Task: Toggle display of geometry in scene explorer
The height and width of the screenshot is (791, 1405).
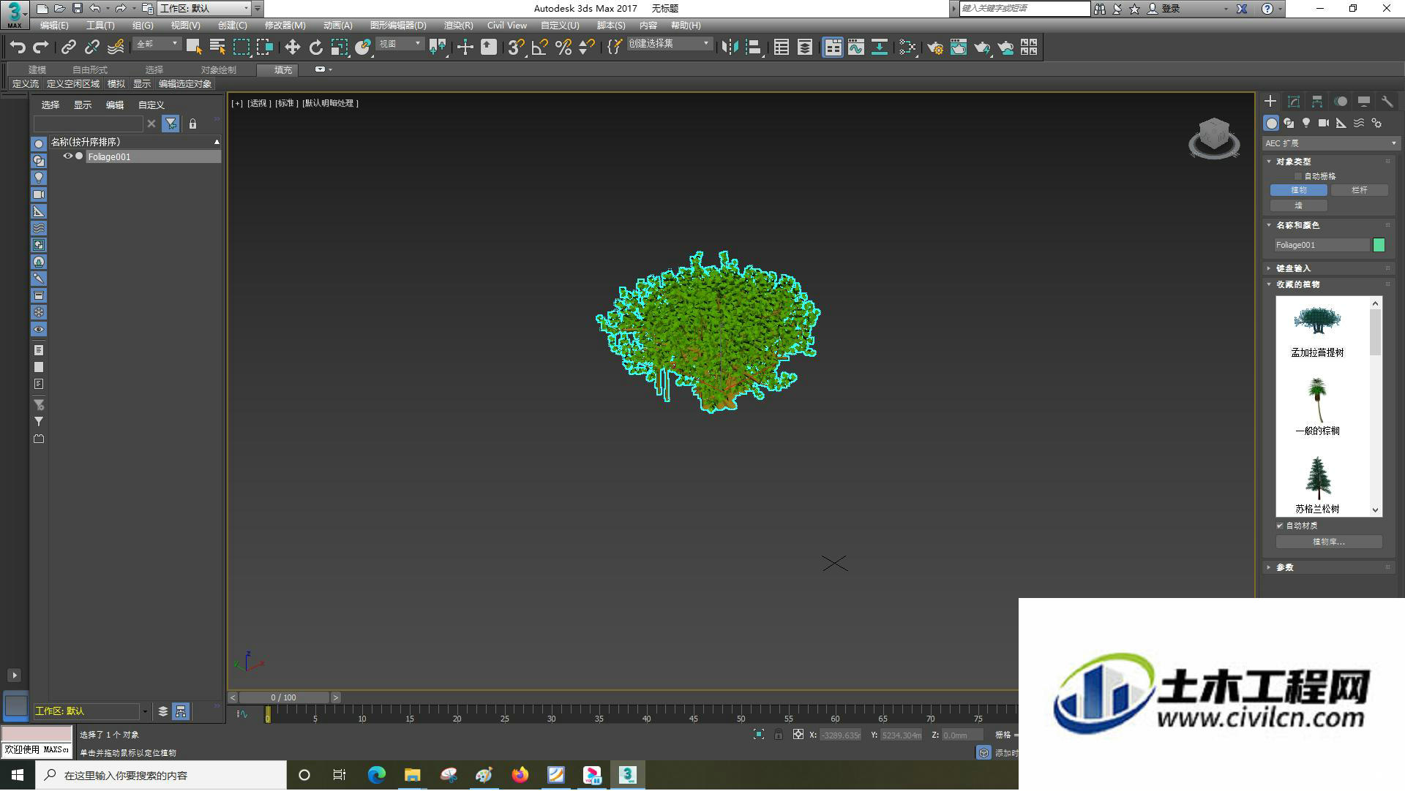Action: pyautogui.click(x=39, y=144)
